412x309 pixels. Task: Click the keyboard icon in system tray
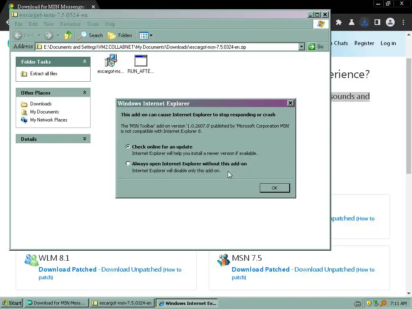coord(358,303)
